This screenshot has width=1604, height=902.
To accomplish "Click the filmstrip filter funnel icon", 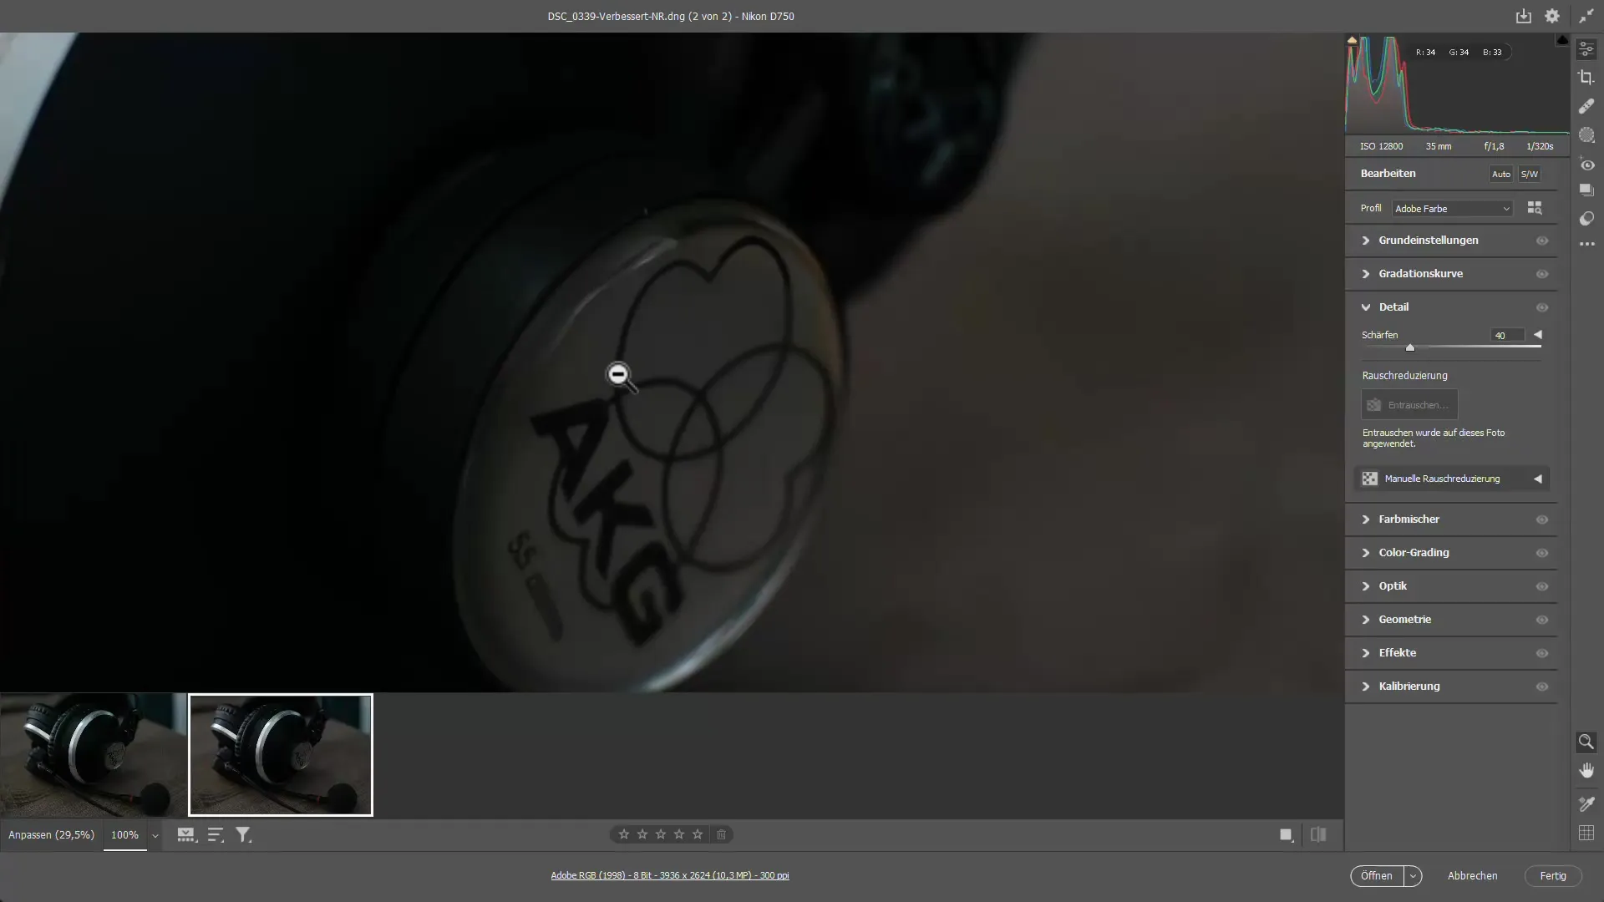I will click(x=243, y=834).
